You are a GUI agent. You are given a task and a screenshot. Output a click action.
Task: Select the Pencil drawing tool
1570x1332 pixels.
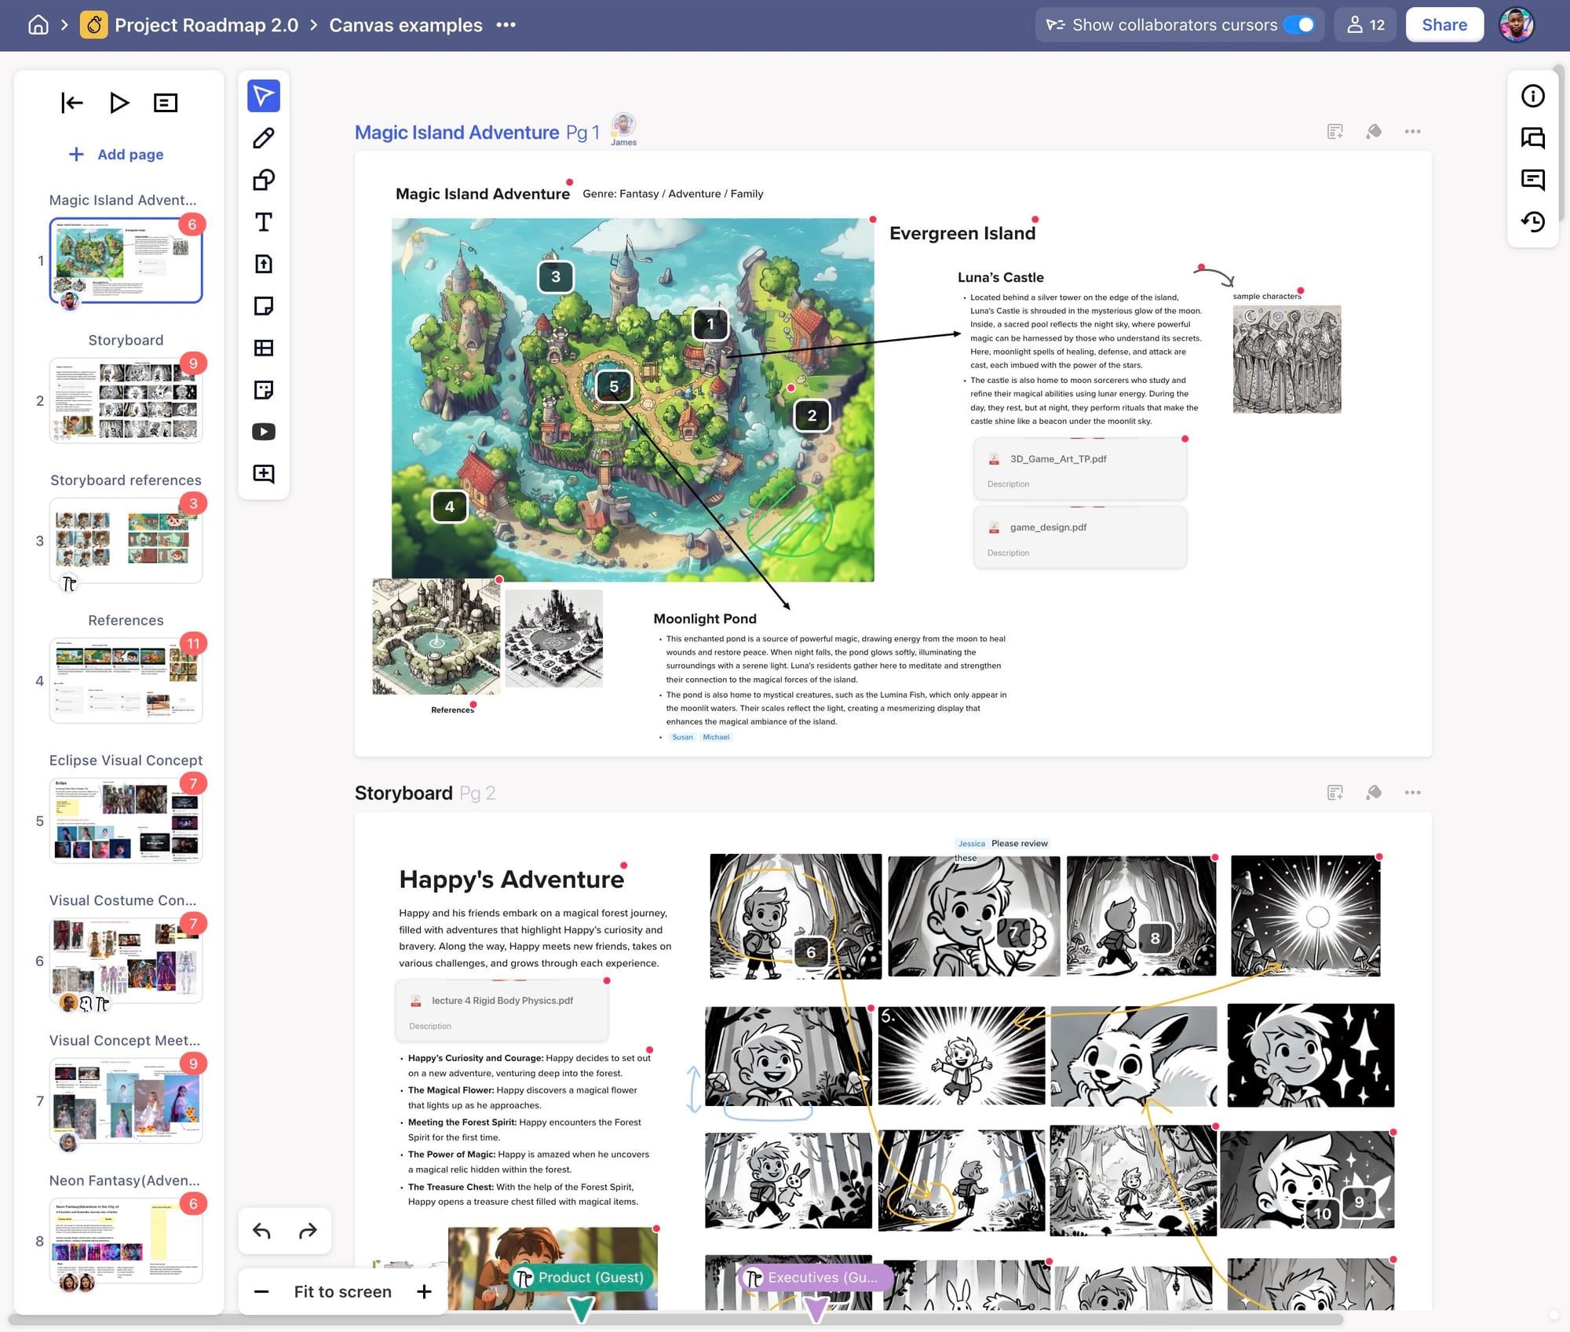pyautogui.click(x=264, y=137)
